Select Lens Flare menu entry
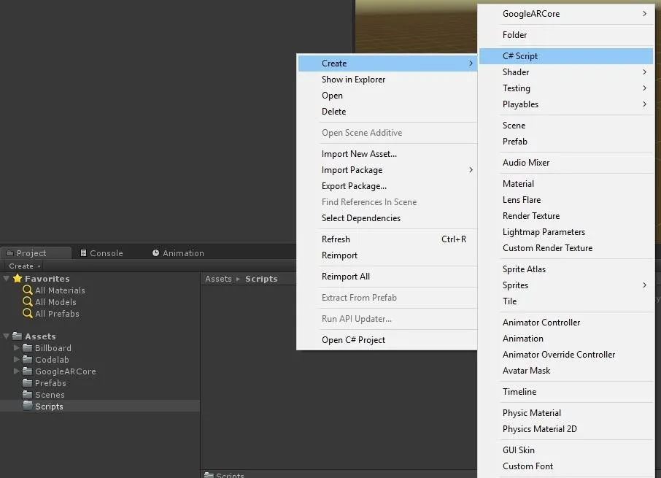The width and height of the screenshot is (661, 478). coord(566,200)
